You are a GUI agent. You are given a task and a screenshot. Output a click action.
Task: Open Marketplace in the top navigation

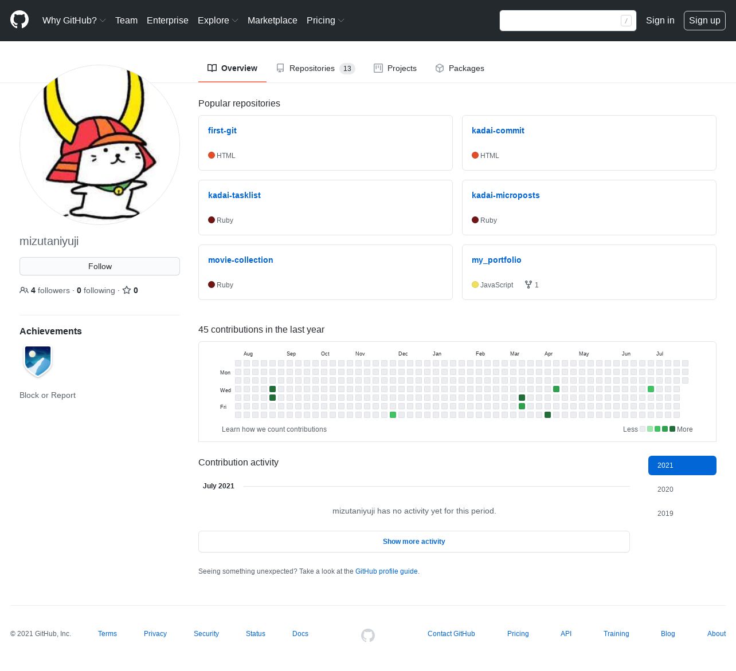[272, 20]
